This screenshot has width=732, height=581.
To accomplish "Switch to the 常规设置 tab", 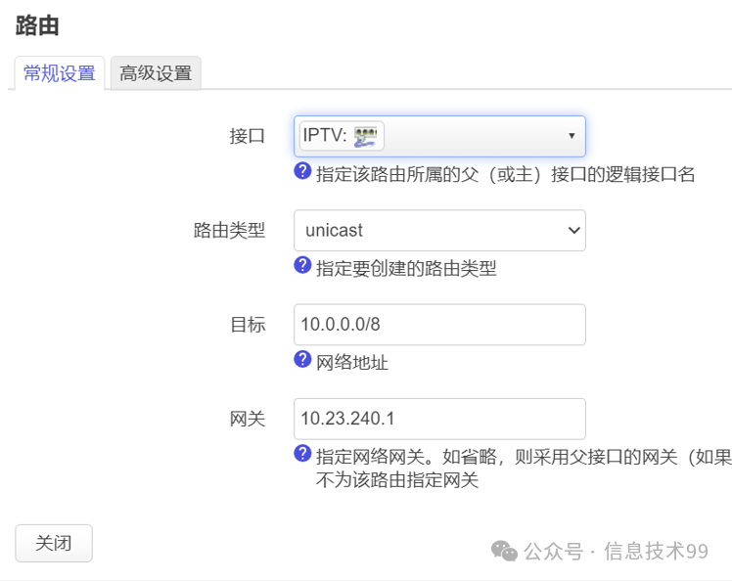I will (x=60, y=73).
